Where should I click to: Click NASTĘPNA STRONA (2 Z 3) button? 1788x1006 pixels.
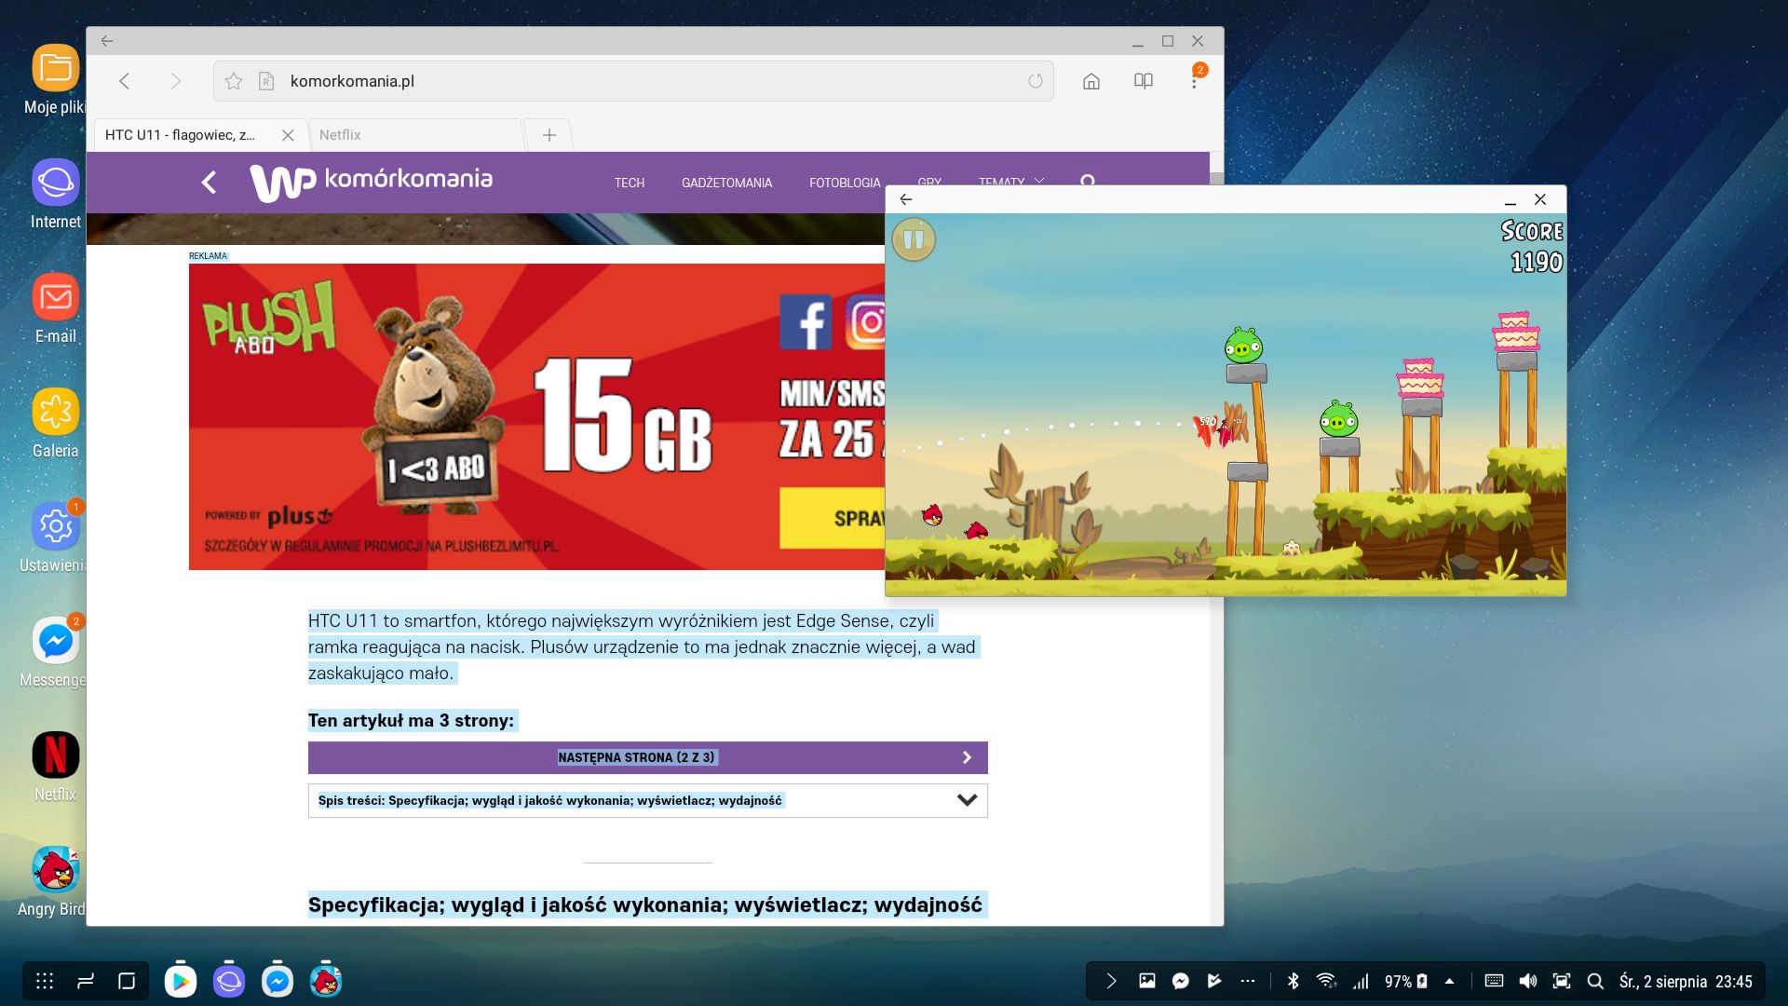pos(647,757)
